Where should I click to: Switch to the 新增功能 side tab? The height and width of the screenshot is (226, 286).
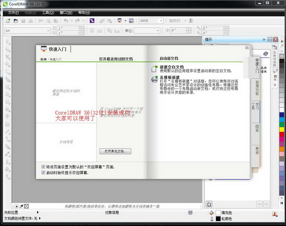(x=257, y=87)
